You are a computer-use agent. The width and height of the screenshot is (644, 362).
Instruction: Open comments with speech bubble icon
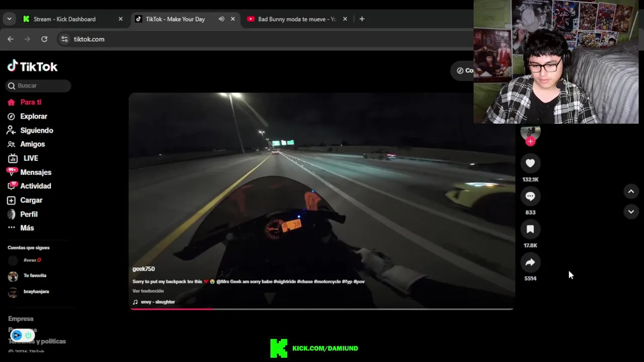pyautogui.click(x=530, y=196)
